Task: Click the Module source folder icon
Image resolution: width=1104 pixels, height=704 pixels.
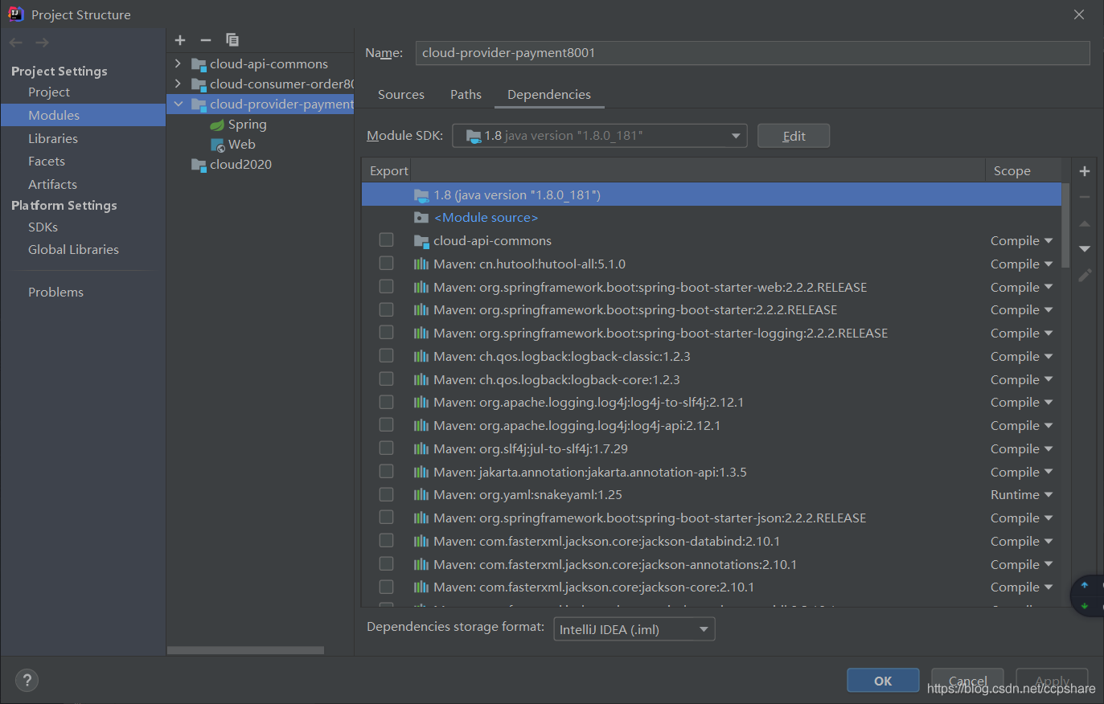Action: (421, 218)
